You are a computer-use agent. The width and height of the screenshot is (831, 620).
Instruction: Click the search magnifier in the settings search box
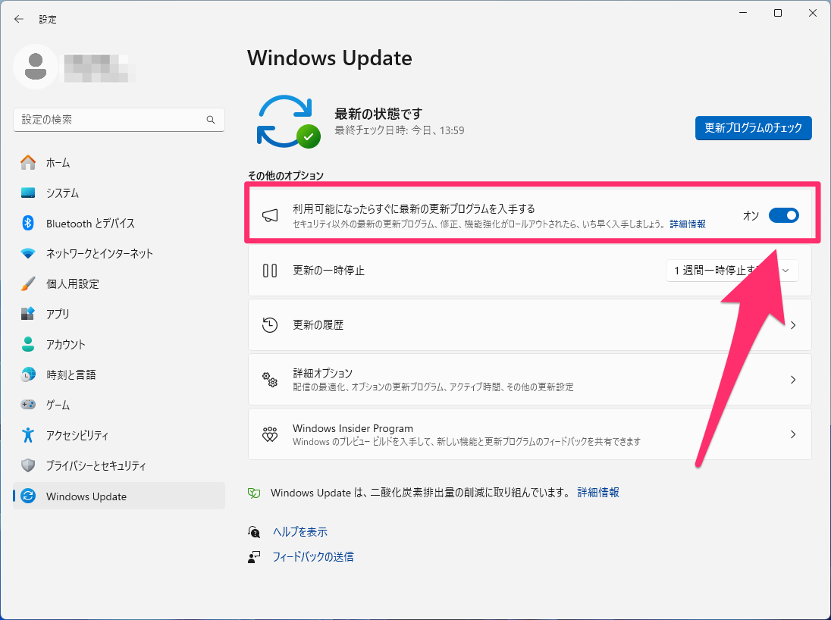click(210, 120)
